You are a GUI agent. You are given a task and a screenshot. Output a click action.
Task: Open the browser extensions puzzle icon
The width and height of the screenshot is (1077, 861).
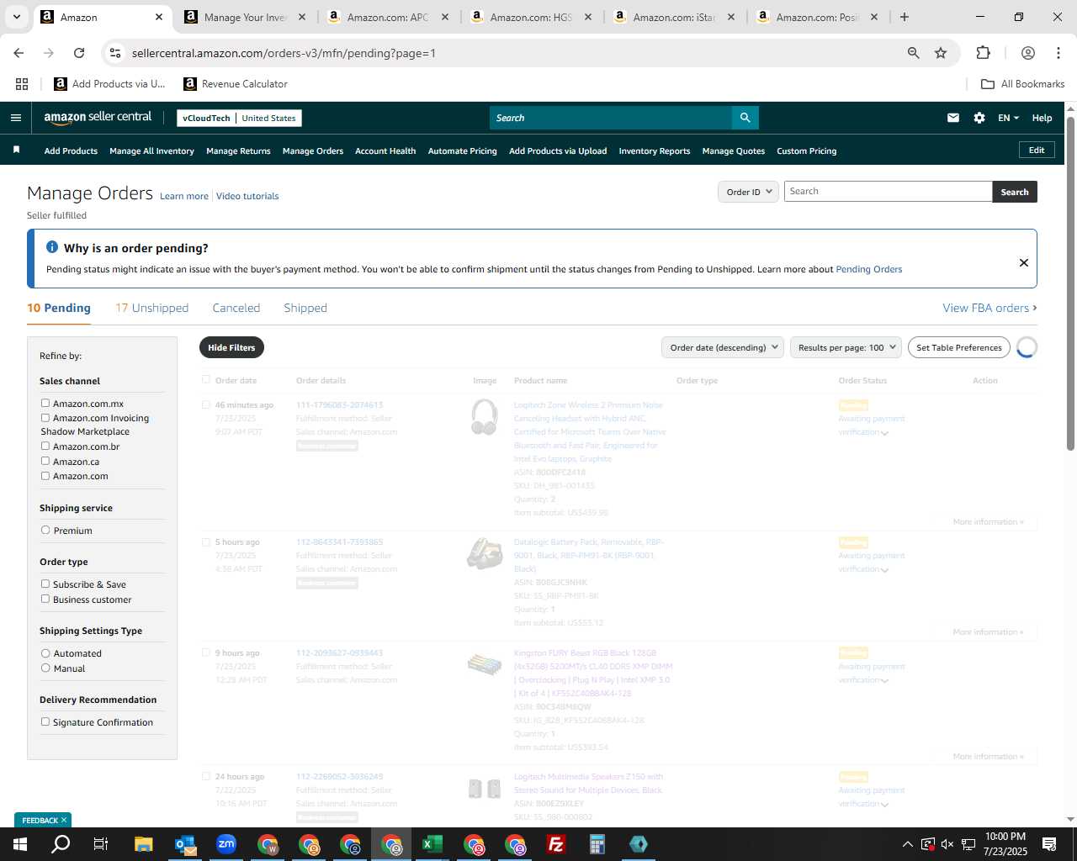(983, 53)
